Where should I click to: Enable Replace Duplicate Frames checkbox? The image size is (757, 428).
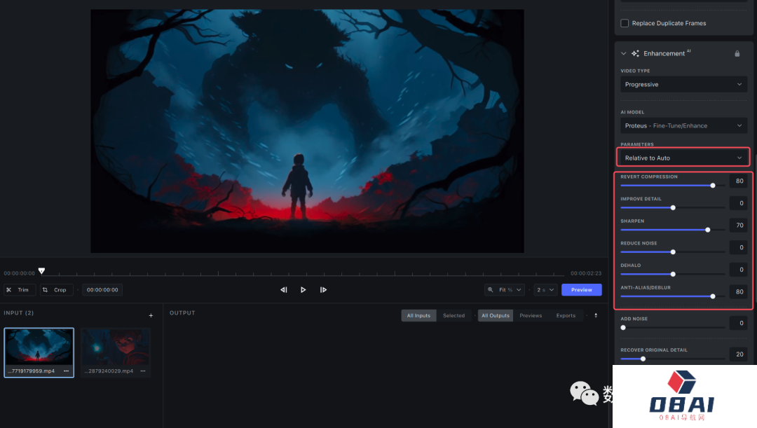(x=625, y=23)
